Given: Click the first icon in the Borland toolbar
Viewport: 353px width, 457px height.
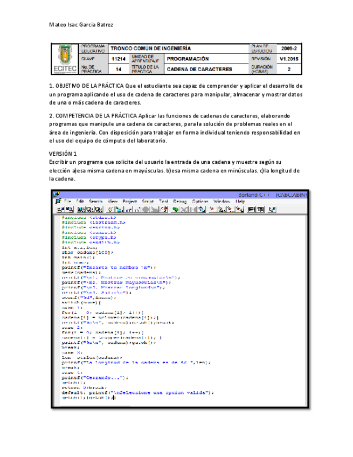Looking at the screenshot, I should pyautogui.click(x=61, y=209).
